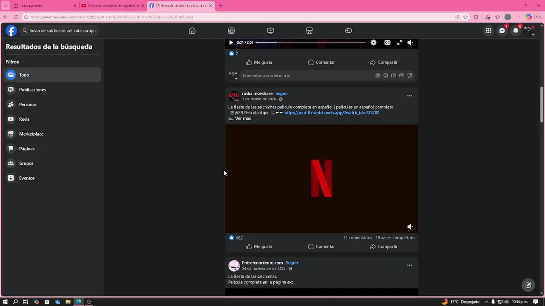Click Compartir on the top video post
The width and height of the screenshot is (545, 306).
[384, 62]
